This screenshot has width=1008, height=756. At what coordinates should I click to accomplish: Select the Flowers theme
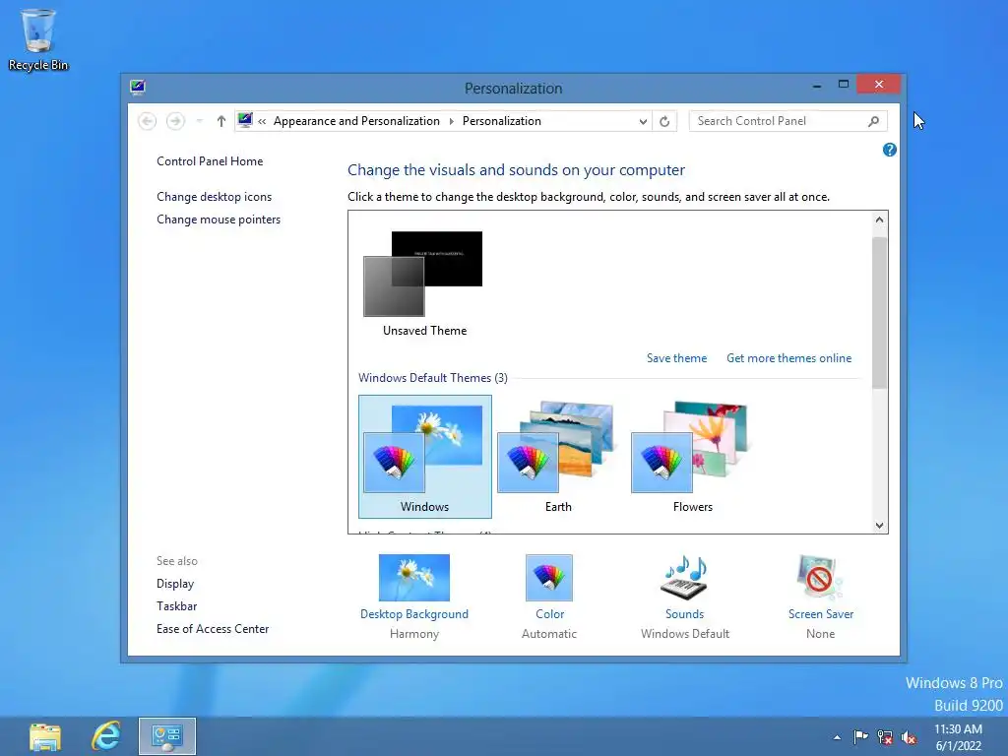click(x=692, y=457)
